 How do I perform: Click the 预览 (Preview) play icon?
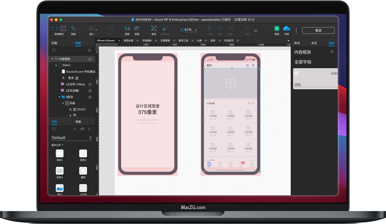tap(277, 29)
